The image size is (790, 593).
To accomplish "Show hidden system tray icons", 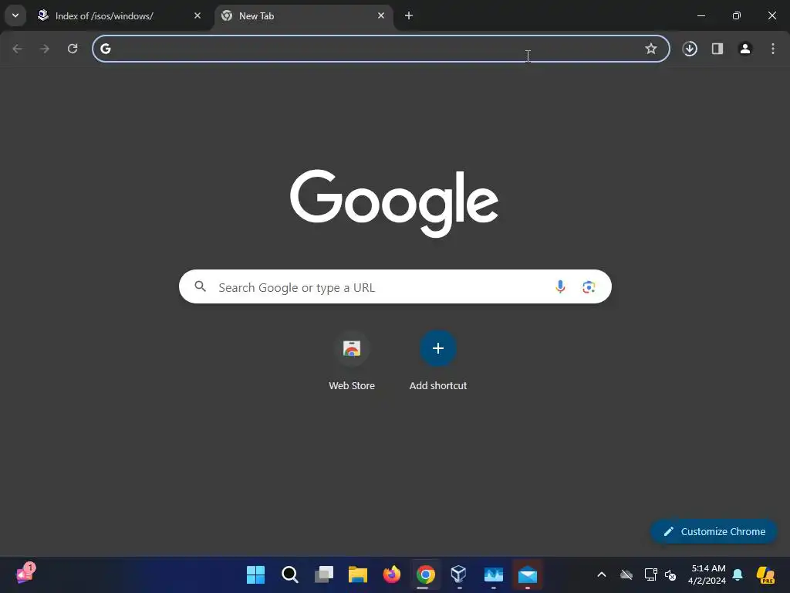I will [602, 574].
